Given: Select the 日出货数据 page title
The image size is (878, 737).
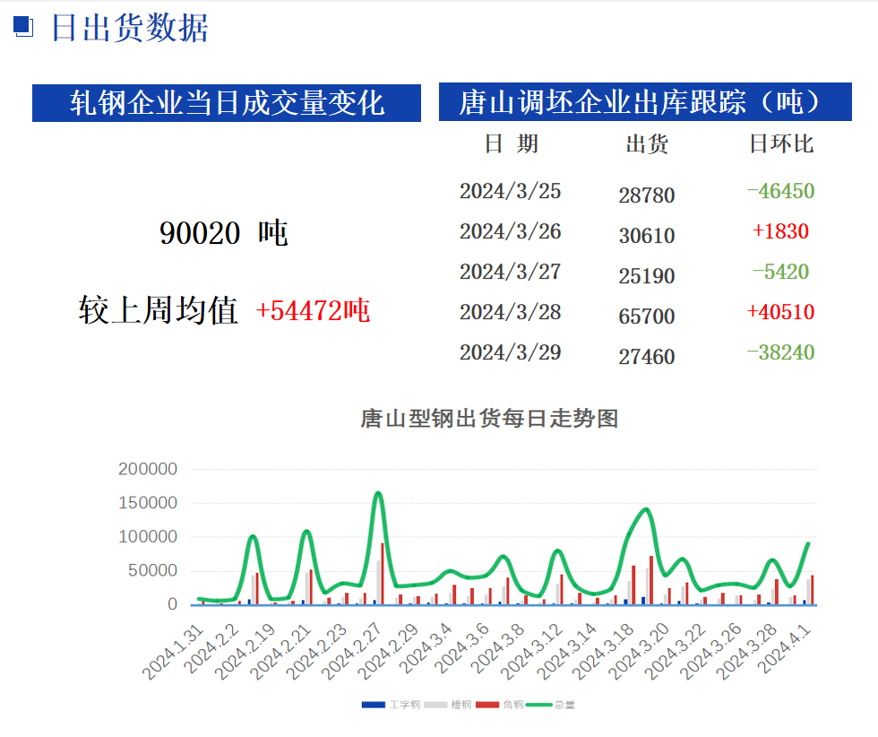Looking at the screenshot, I should [x=130, y=28].
